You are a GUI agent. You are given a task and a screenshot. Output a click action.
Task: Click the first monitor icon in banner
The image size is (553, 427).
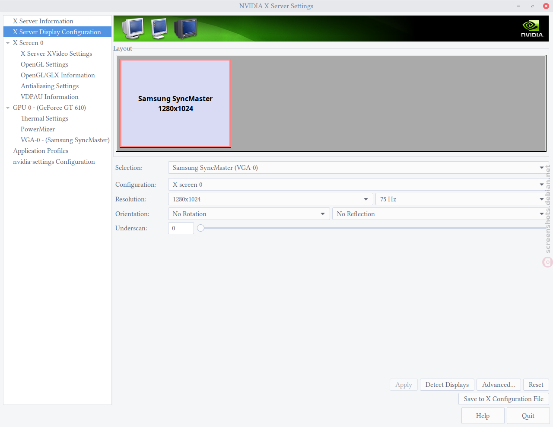pyautogui.click(x=133, y=28)
